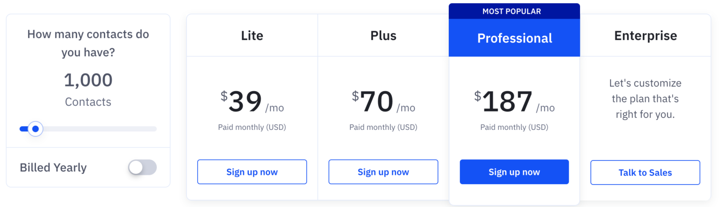This screenshot has height=207, width=728.
Task: Click the $187 per month price
Action: click(x=514, y=102)
